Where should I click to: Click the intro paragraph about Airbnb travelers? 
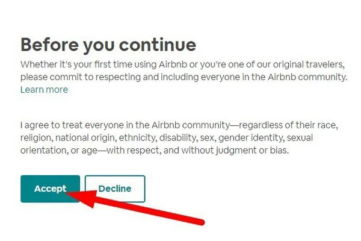184,70
